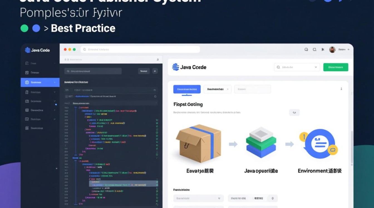Click the plus button in dark editor panel
This screenshot has width=374, height=208.
[155, 71]
